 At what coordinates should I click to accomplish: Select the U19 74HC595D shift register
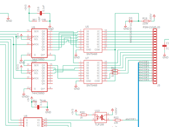coord(39,77)
